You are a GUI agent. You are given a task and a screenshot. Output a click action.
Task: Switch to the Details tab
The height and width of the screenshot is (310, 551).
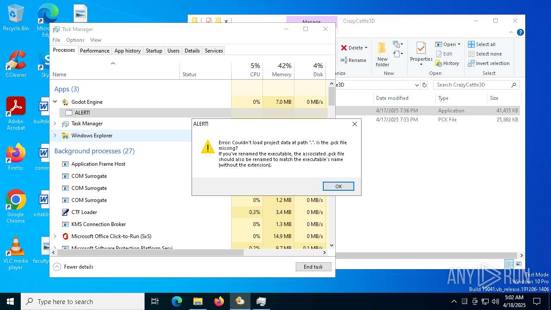tap(192, 51)
